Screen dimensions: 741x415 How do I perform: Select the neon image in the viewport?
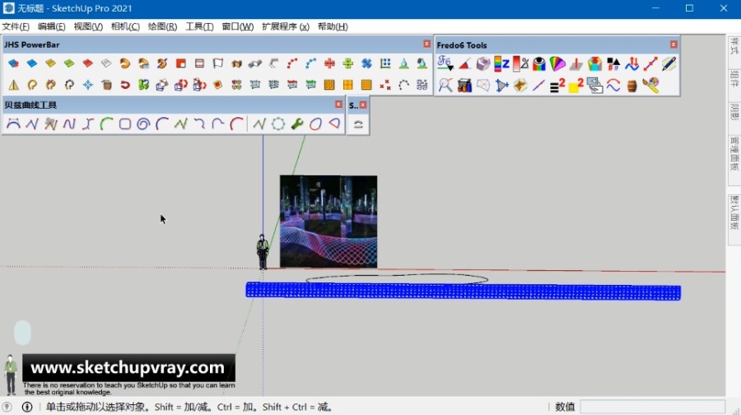(329, 221)
